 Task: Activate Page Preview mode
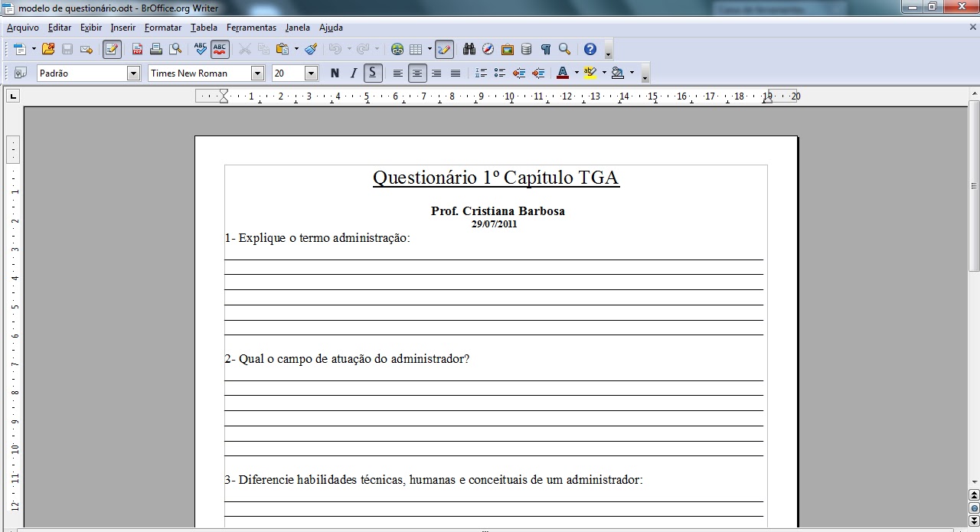point(174,48)
